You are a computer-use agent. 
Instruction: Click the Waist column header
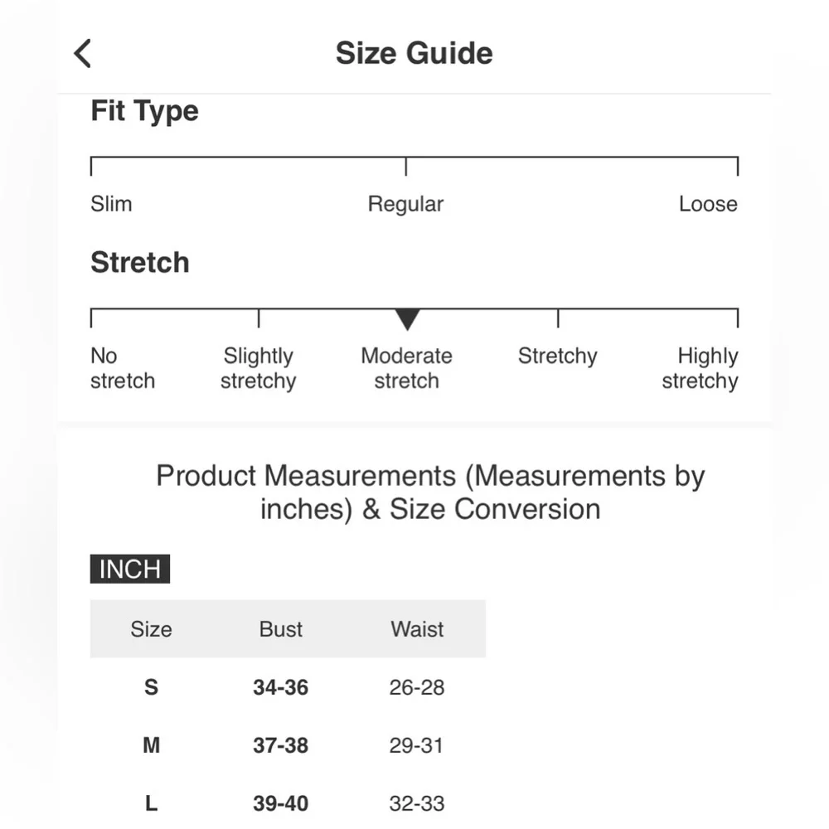pyautogui.click(x=417, y=629)
